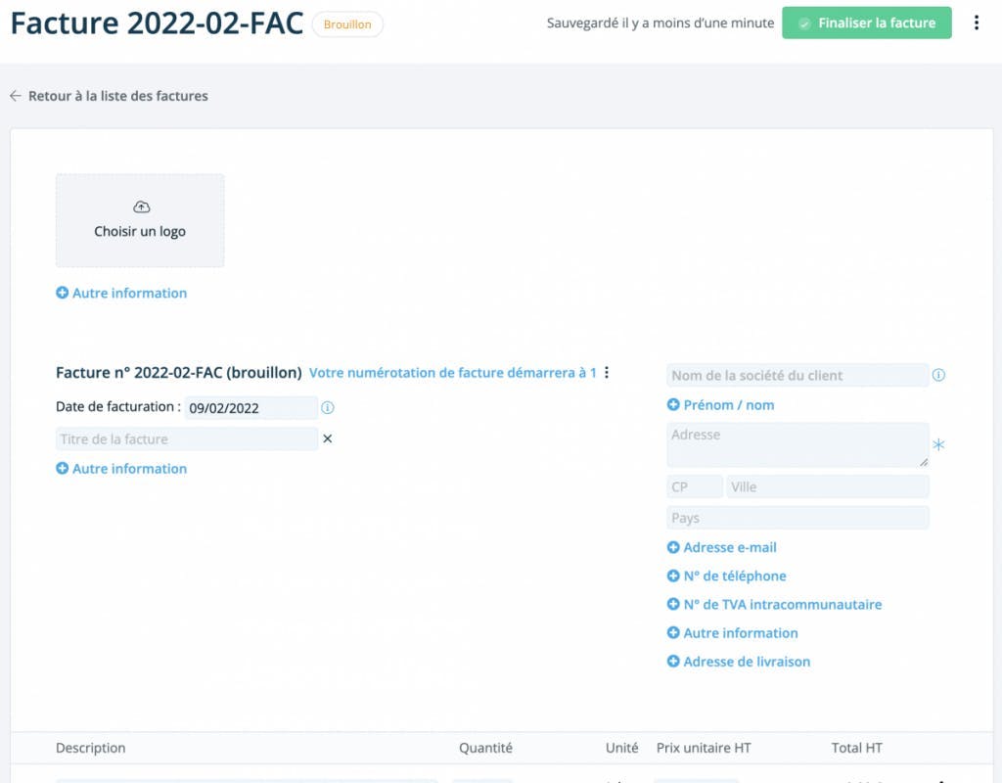Screen dimensions: 1002x783
Task: Click the Adresse text area
Action: tap(797, 445)
